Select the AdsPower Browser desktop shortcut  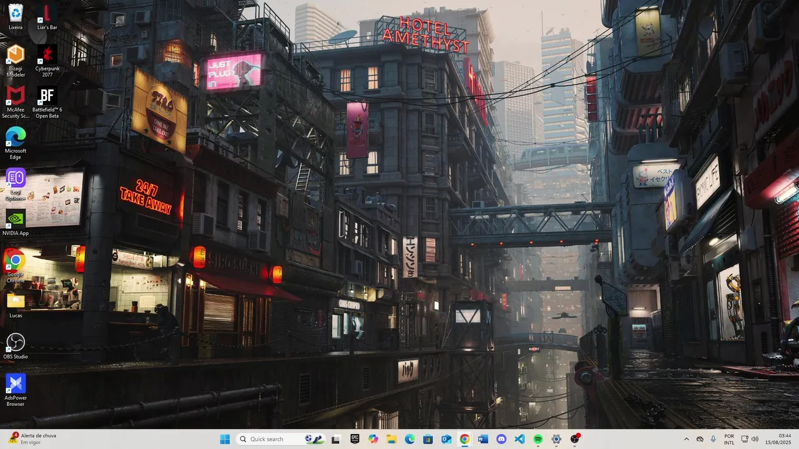[x=16, y=390]
